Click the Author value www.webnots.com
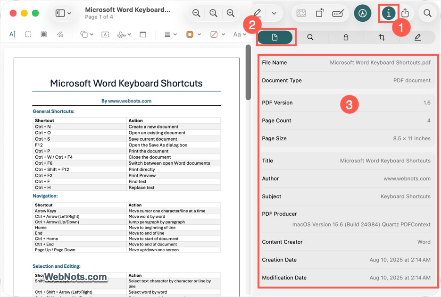This screenshot has width=441, height=297. point(407,178)
